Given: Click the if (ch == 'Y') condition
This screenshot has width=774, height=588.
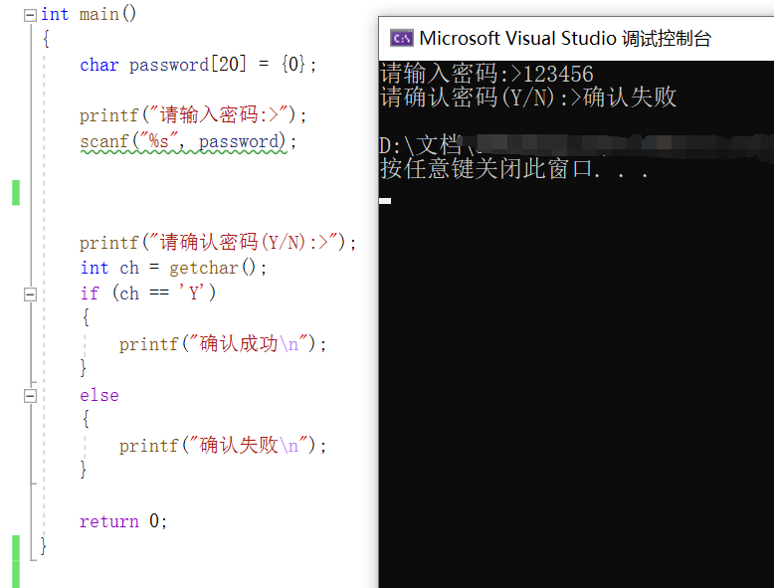Looking at the screenshot, I should click(x=148, y=294).
